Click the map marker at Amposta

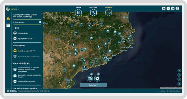(68, 80)
